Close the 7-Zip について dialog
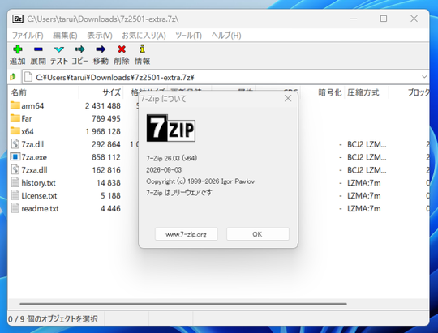Viewport: 438px width, 333px height. (x=288, y=99)
